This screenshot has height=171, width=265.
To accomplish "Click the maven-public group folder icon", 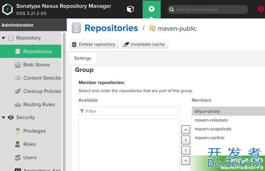I will click(x=153, y=28).
